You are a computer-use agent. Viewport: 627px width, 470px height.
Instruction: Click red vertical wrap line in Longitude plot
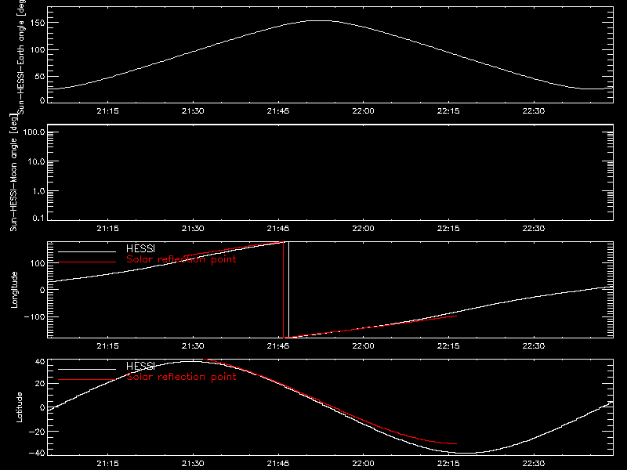(284, 290)
